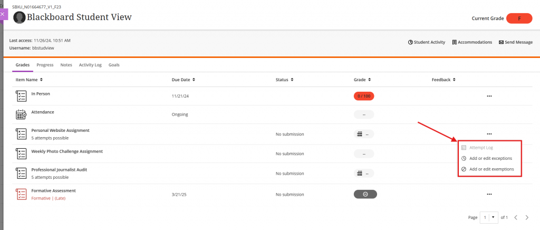The image size is (540, 230).
Task: Click the 11/21/24 due date
Action: tap(180, 97)
